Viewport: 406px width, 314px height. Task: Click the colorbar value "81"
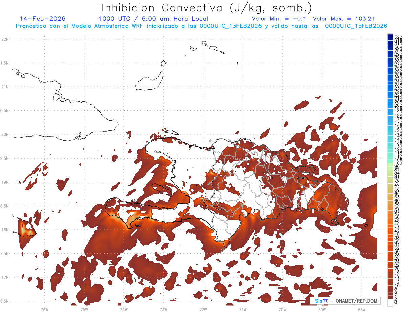(x=397, y=176)
